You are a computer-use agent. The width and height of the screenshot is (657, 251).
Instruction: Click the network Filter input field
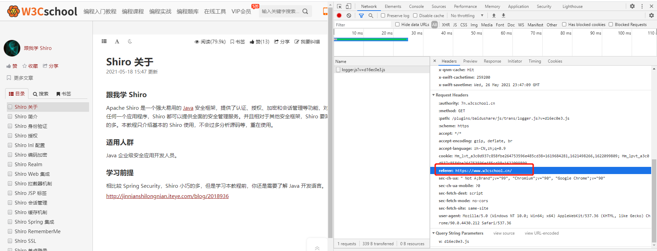tap(362, 25)
